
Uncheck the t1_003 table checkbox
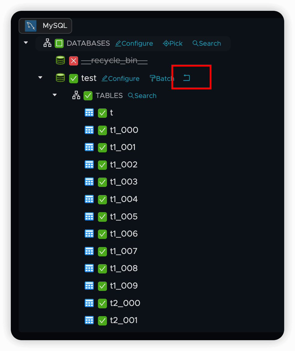tap(102, 182)
